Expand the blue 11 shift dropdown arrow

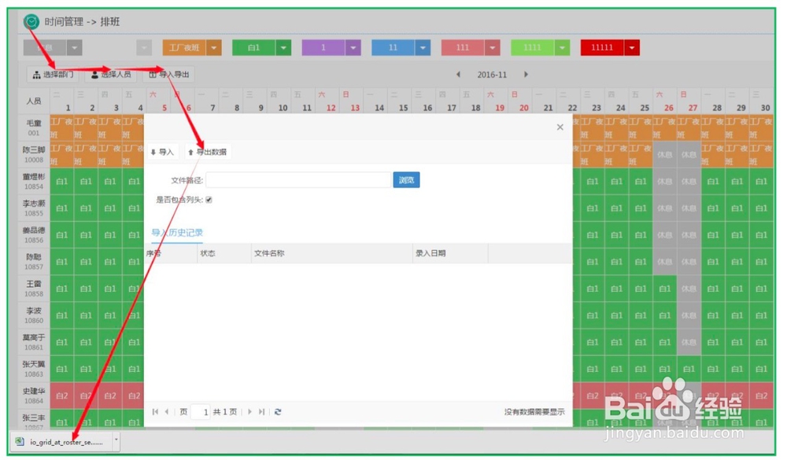(x=423, y=48)
